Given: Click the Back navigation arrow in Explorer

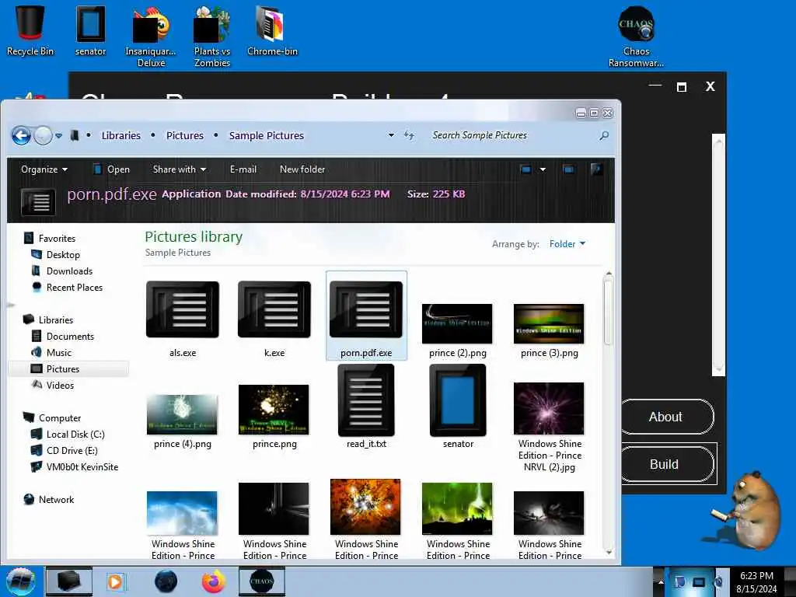Looking at the screenshot, I should click(x=21, y=135).
